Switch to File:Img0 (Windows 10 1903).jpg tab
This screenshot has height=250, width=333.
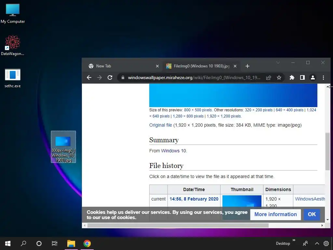[x=201, y=66]
